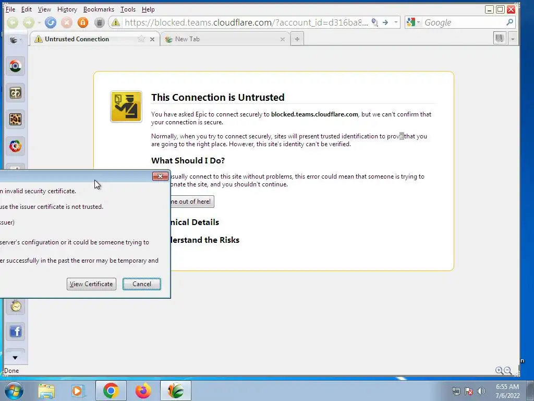Screen dimensions: 534x401
Task: Click the stopwatch timer sidebar icon
Action: point(15,305)
